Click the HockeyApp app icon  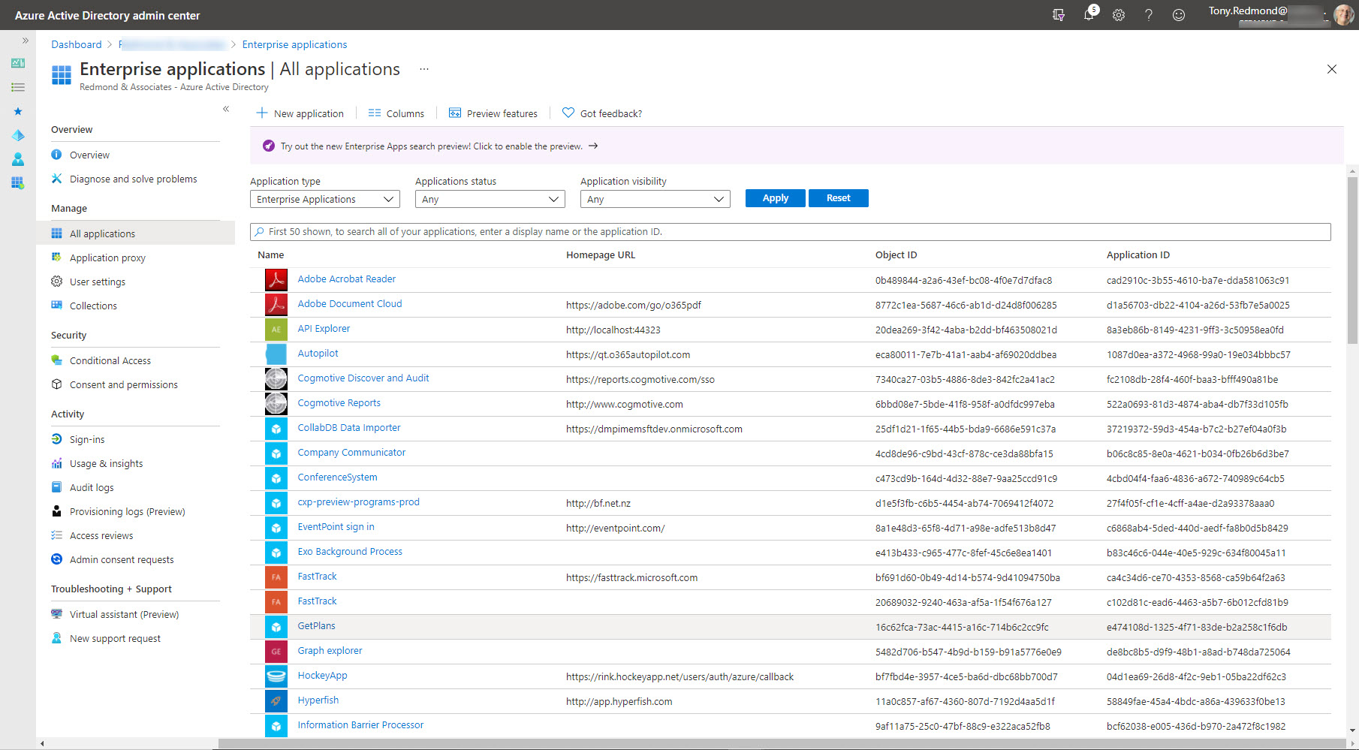tap(276, 676)
